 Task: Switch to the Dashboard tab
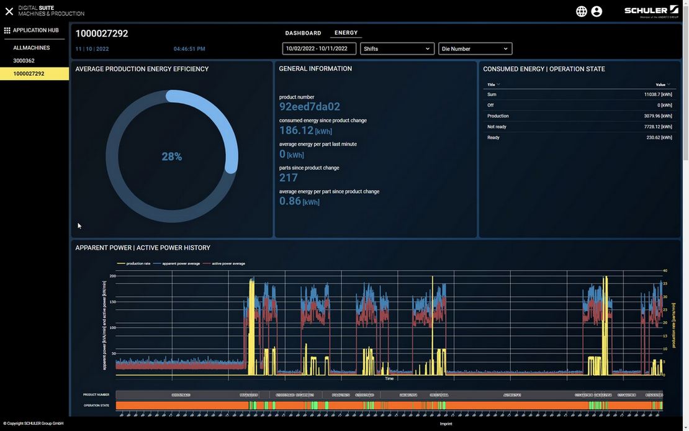[x=303, y=33]
